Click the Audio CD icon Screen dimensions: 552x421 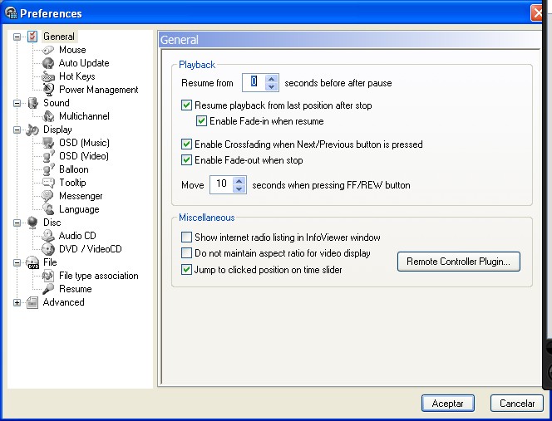pyautogui.click(x=48, y=236)
